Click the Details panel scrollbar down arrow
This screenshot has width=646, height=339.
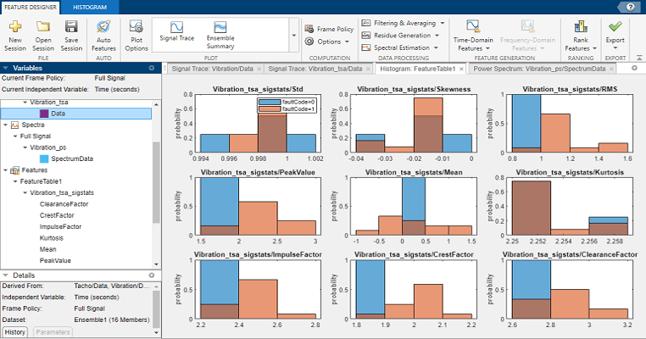point(156,332)
